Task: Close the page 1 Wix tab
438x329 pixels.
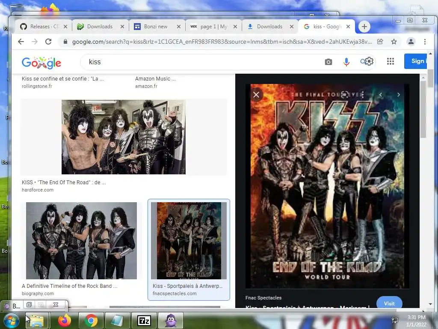Action: 235,27
